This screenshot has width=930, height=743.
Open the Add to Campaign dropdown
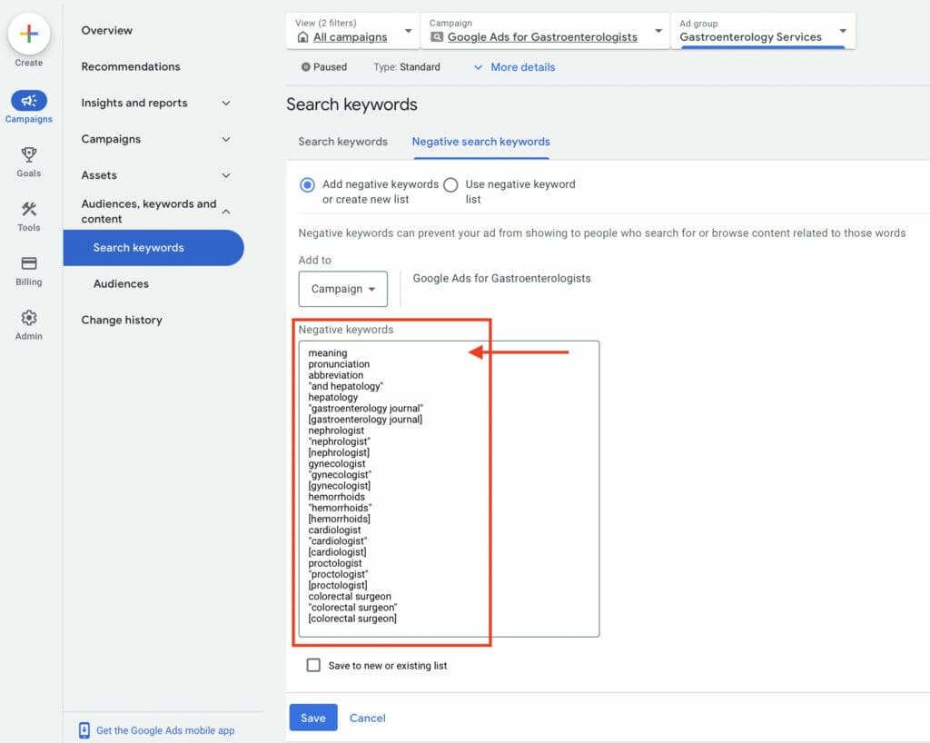pos(342,289)
